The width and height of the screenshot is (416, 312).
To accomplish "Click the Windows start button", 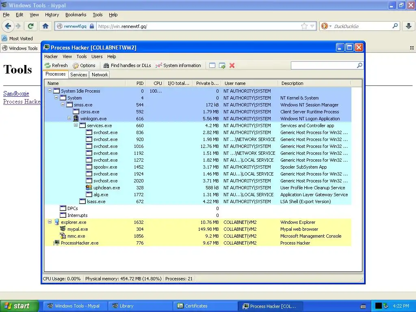I will click(x=19, y=306).
